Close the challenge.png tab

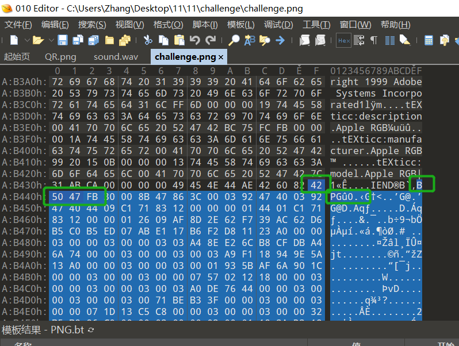(x=221, y=57)
